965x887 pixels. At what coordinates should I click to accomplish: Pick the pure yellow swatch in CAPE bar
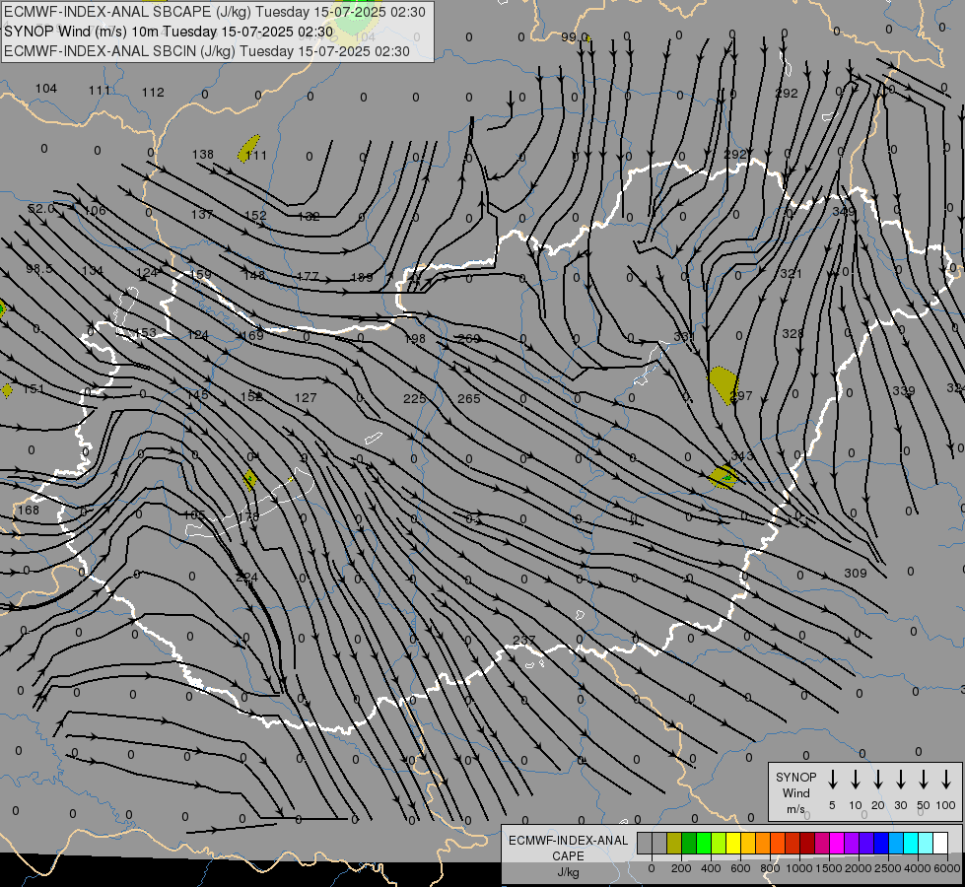point(733,843)
